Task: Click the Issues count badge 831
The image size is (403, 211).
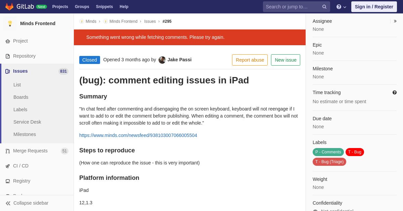Action: [x=63, y=71]
